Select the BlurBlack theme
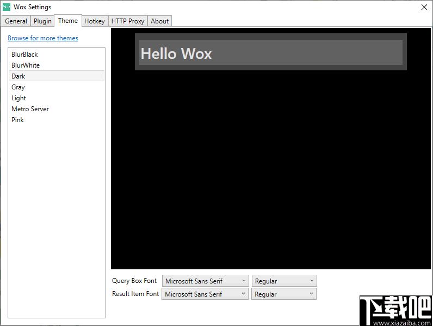 coord(25,55)
